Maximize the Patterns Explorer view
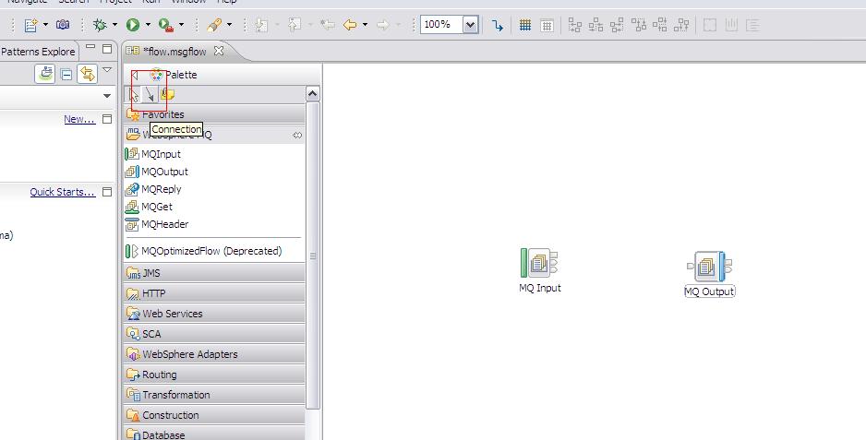This screenshot has height=440, width=866. coord(107,49)
